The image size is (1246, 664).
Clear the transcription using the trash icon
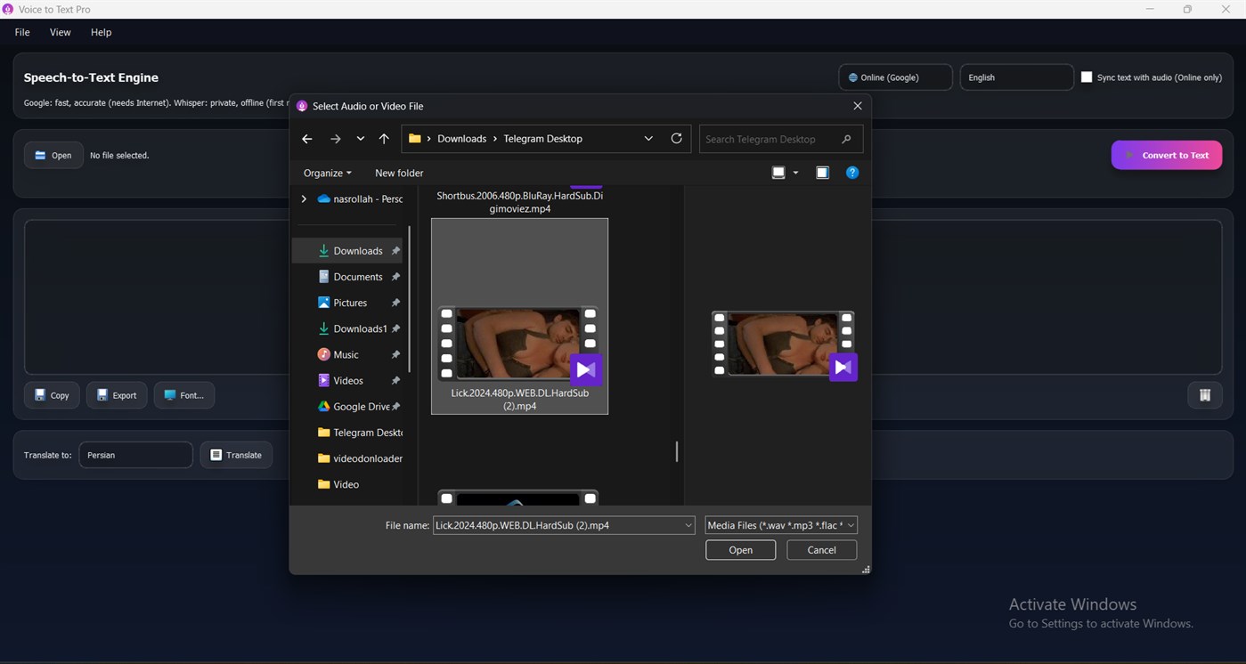pos(1204,394)
